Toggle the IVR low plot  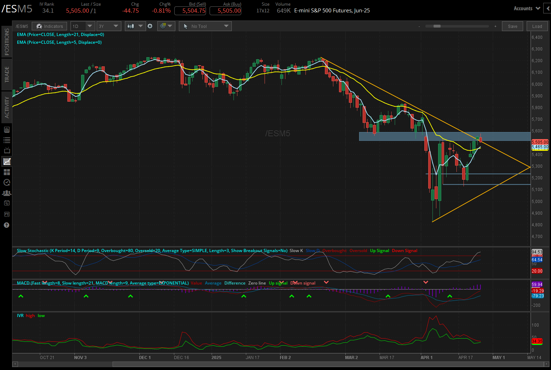click(x=41, y=315)
